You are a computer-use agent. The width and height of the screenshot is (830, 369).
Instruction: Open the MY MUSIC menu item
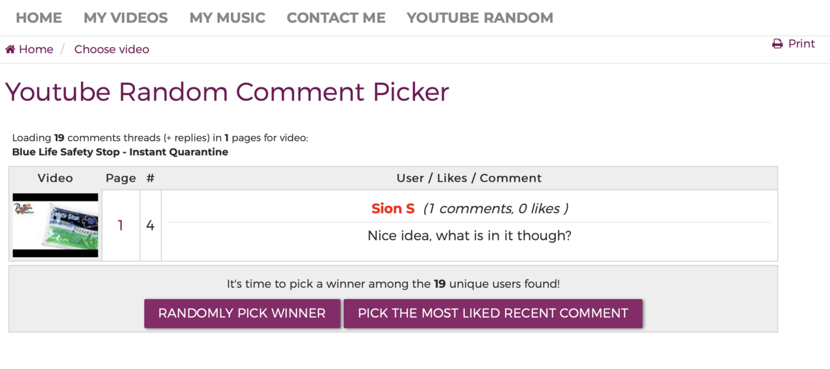(227, 18)
